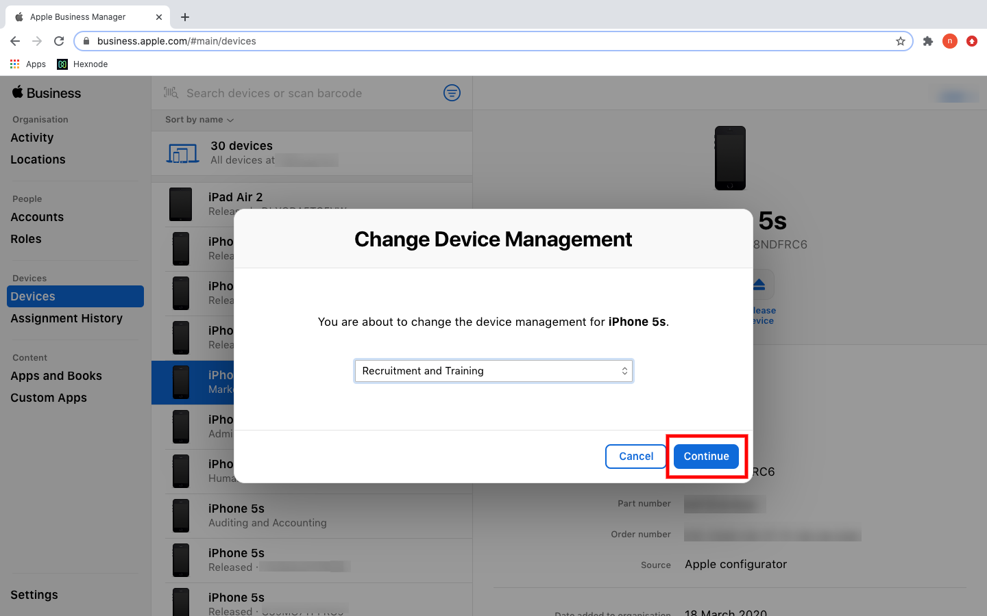
Task: Bookmark page with the star icon
Action: pyautogui.click(x=901, y=41)
